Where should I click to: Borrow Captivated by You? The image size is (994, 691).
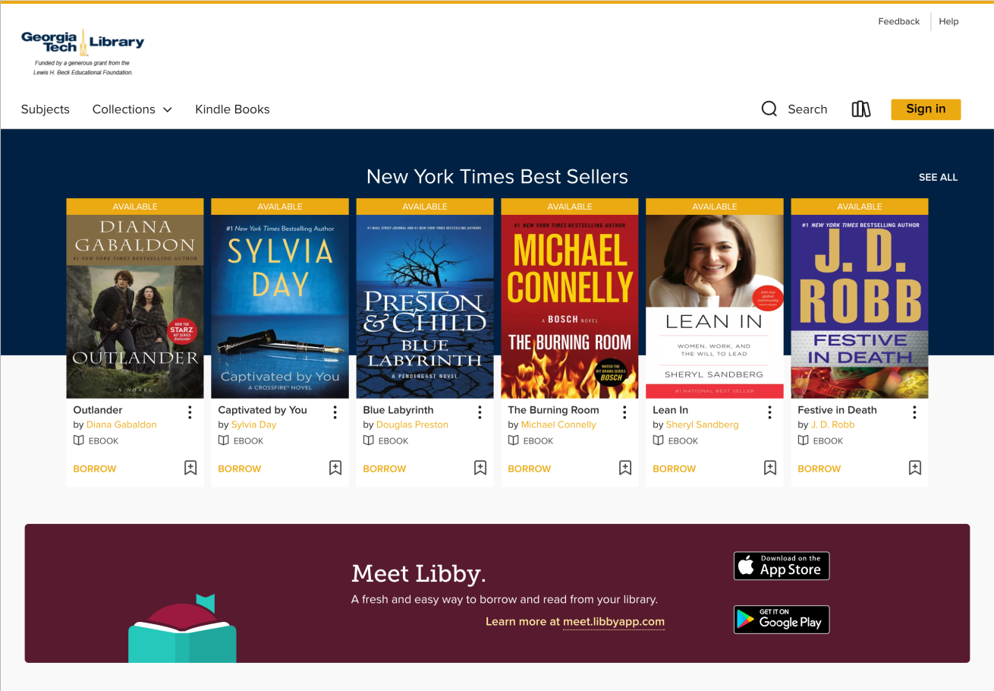click(x=239, y=469)
